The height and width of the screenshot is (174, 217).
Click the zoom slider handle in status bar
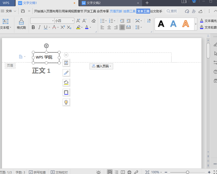click(187, 172)
